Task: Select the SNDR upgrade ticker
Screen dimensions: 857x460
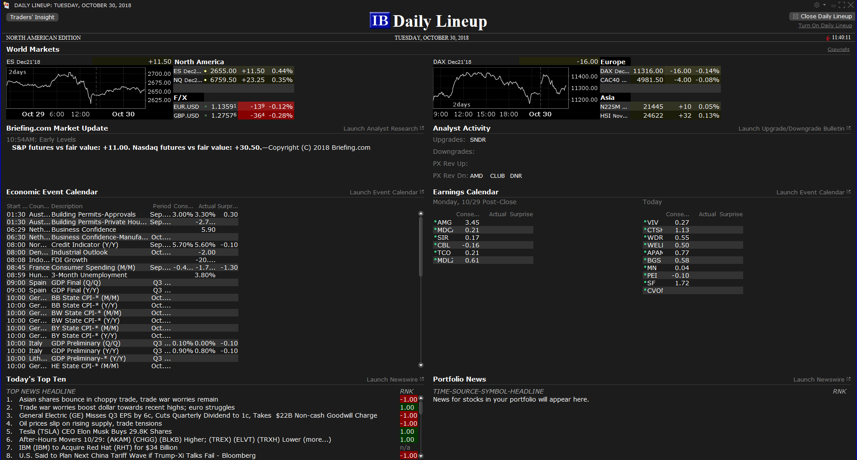Action: (478, 140)
